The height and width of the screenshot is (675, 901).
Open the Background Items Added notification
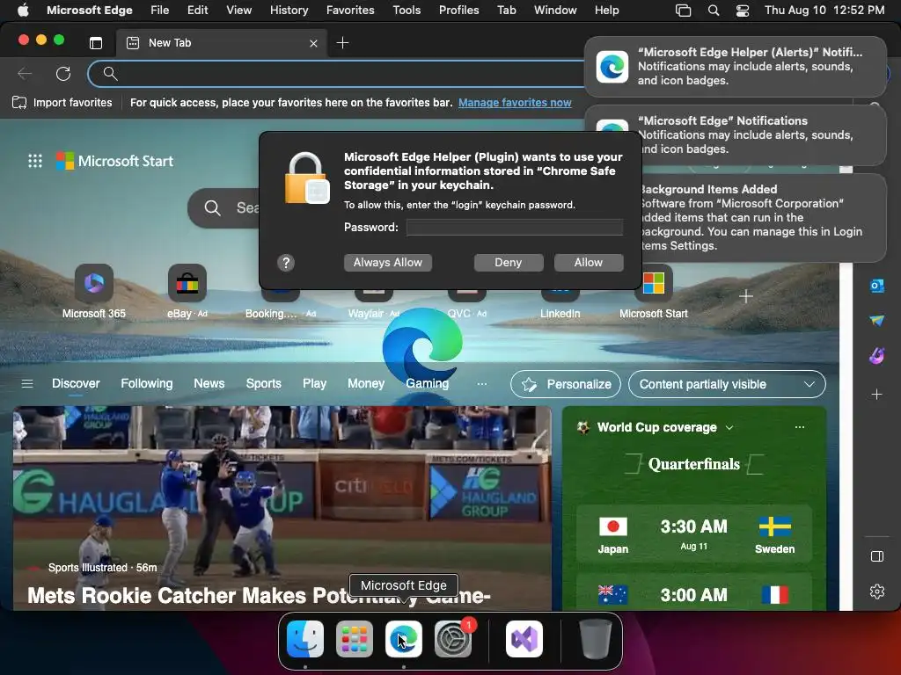tap(763, 218)
